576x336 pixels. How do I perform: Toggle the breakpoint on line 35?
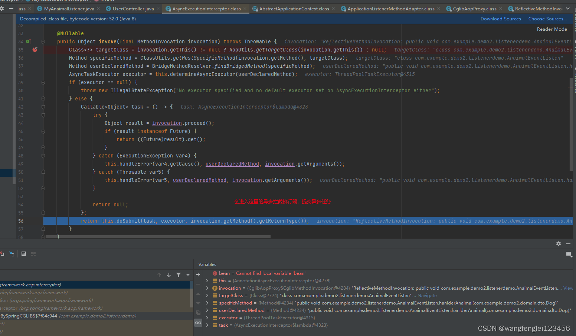coord(35,50)
